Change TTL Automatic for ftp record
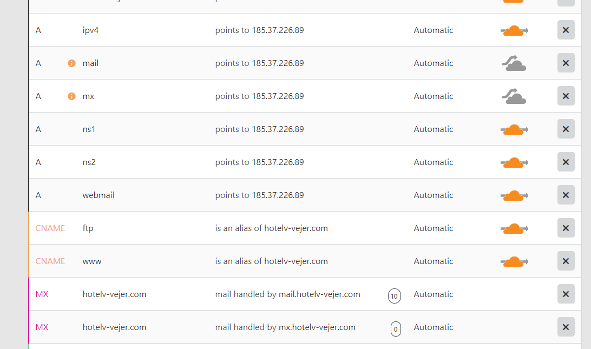Image resolution: width=591 pixels, height=349 pixels. click(x=434, y=228)
